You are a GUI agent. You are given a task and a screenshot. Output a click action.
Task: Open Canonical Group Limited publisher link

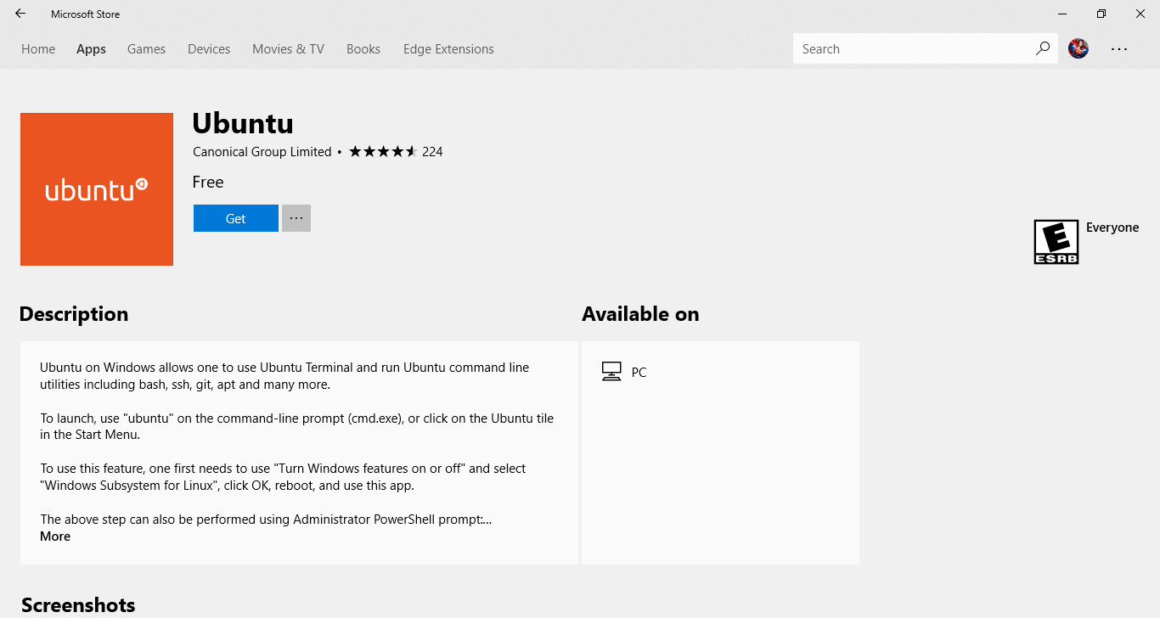[x=262, y=152]
